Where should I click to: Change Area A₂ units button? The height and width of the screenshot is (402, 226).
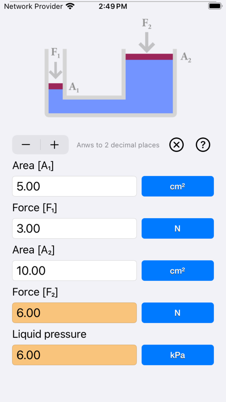(x=178, y=270)
